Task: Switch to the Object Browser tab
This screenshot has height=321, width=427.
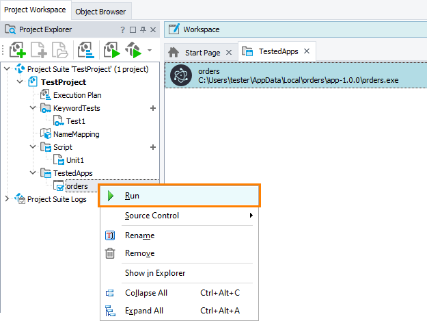Action: coord(100,12)
